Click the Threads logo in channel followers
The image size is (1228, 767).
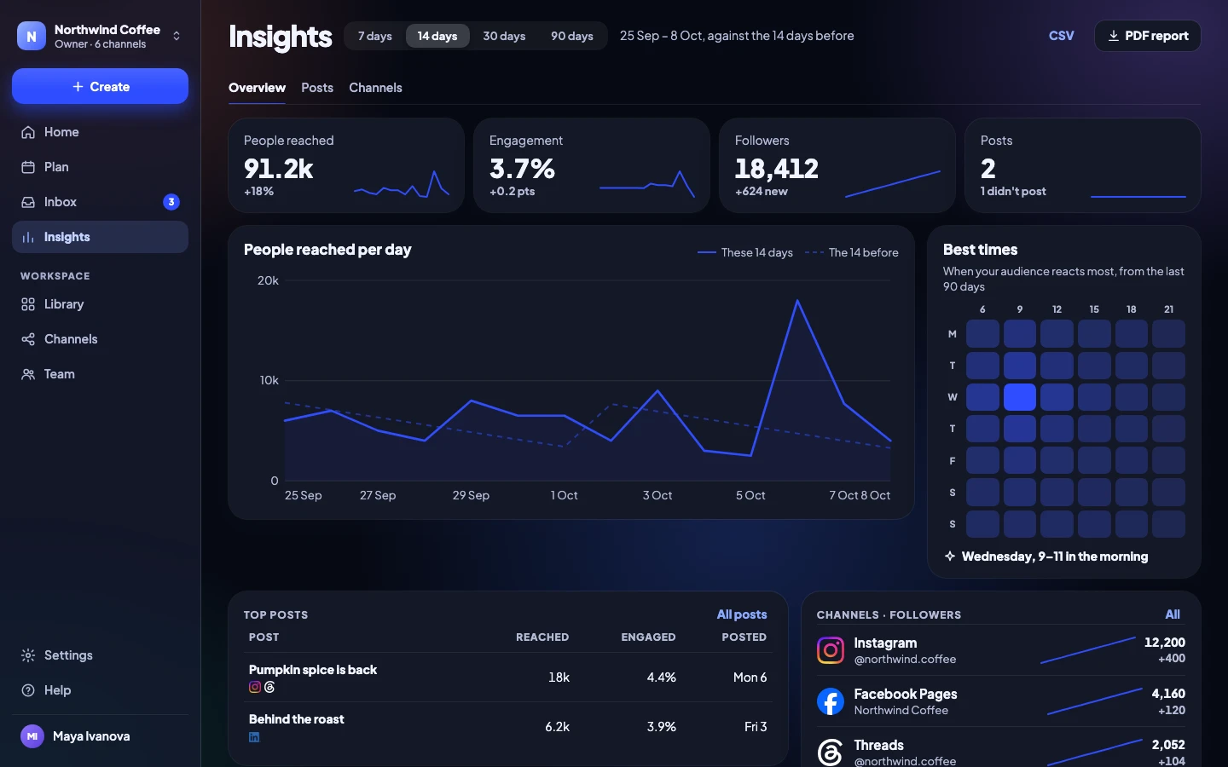coord(831,753)
